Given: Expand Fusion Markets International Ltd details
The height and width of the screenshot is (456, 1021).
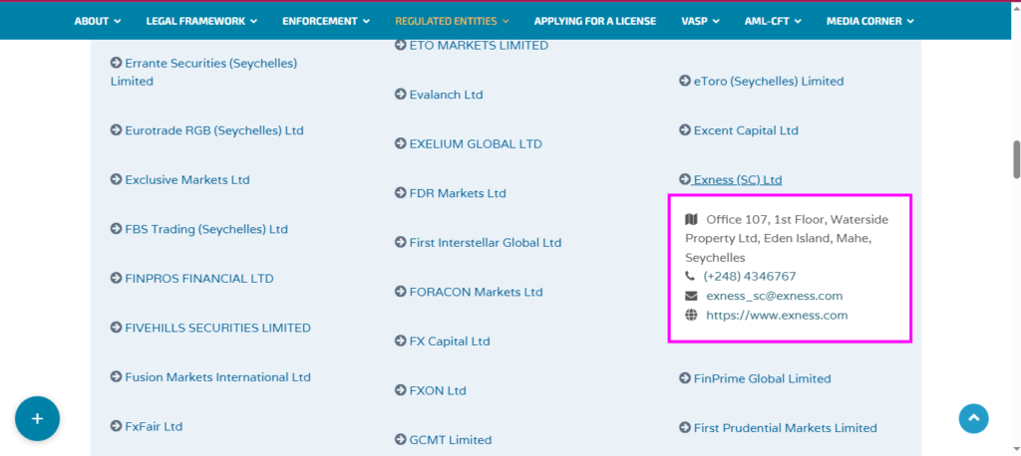Looking at the screenshot, I should [217, 377].
